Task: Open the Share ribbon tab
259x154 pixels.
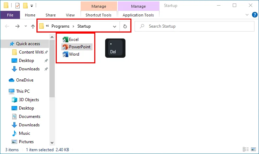Action: (x=50, y=15)
